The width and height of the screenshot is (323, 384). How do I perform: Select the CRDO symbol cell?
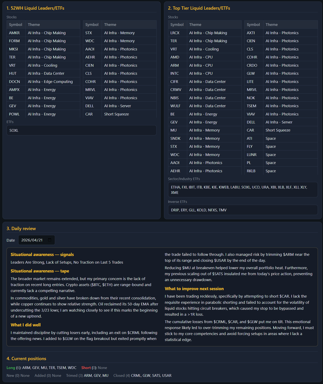(254, 65)
